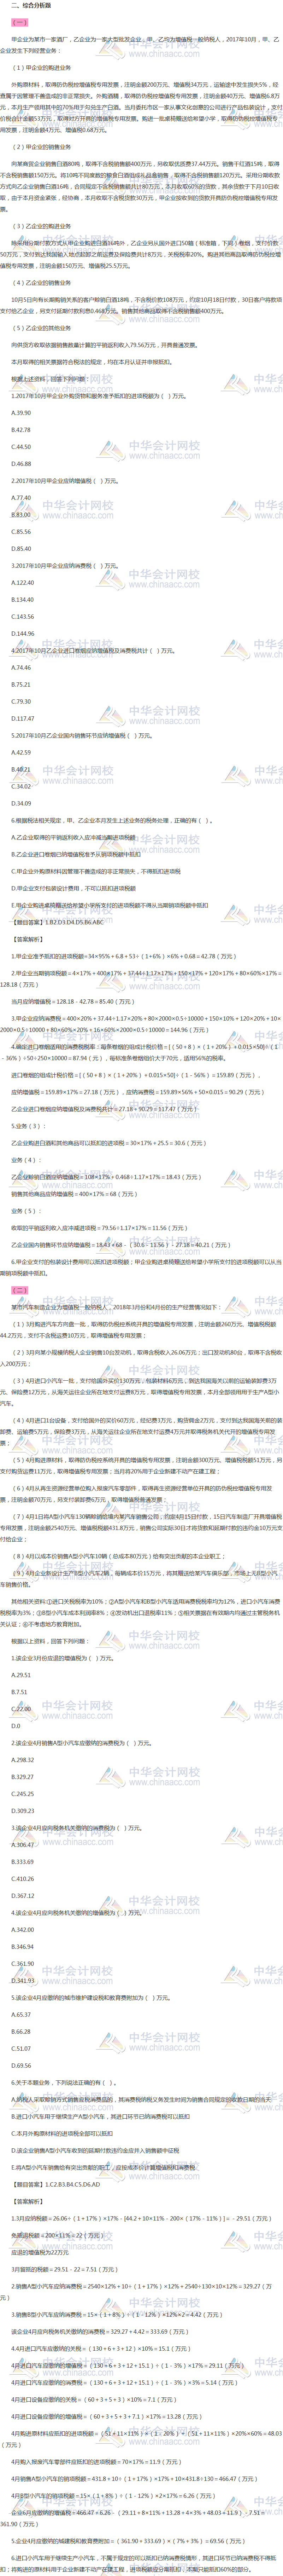Select answer option D.367.12
Image resolution: width=283 pixels, height=2576 pixels.
pos(23,1896)
